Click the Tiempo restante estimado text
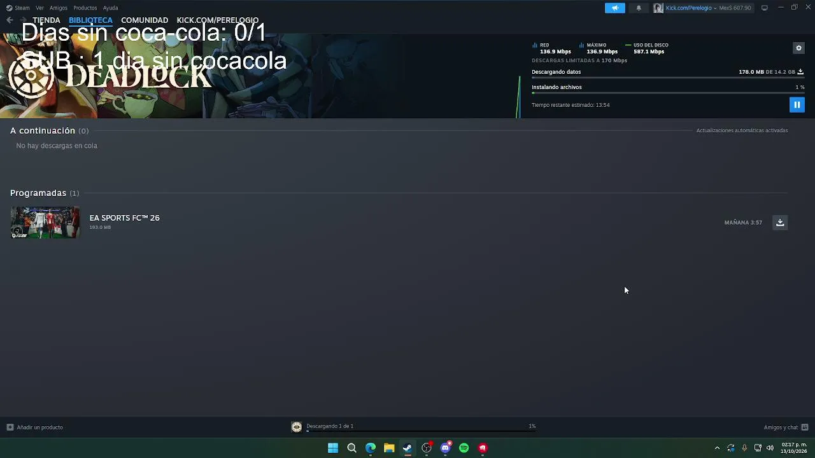 [x=570, y=105]
